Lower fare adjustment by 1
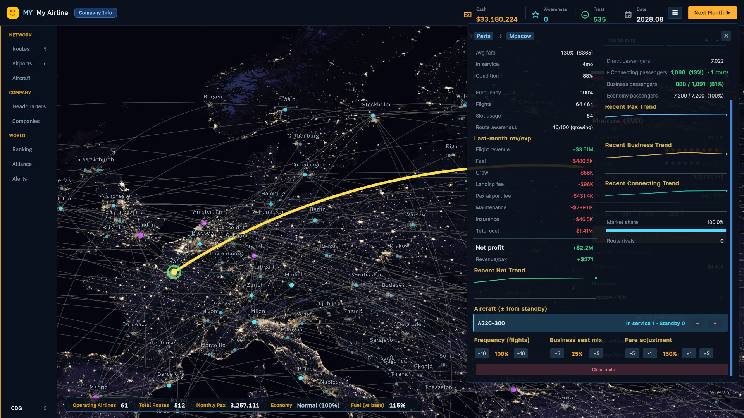 [x=650, y=353]
